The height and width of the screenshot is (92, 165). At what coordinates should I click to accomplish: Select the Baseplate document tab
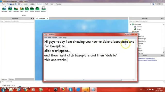[42, 18]
